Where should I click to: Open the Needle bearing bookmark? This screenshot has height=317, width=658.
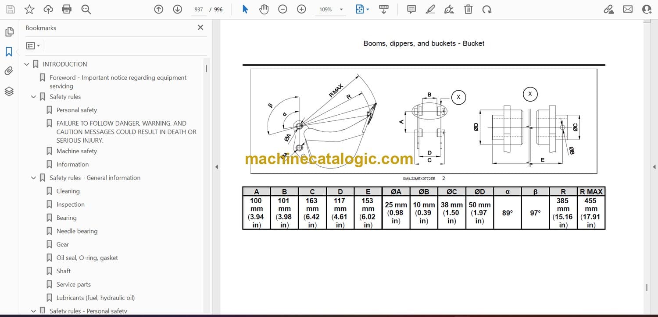(77, 231)
